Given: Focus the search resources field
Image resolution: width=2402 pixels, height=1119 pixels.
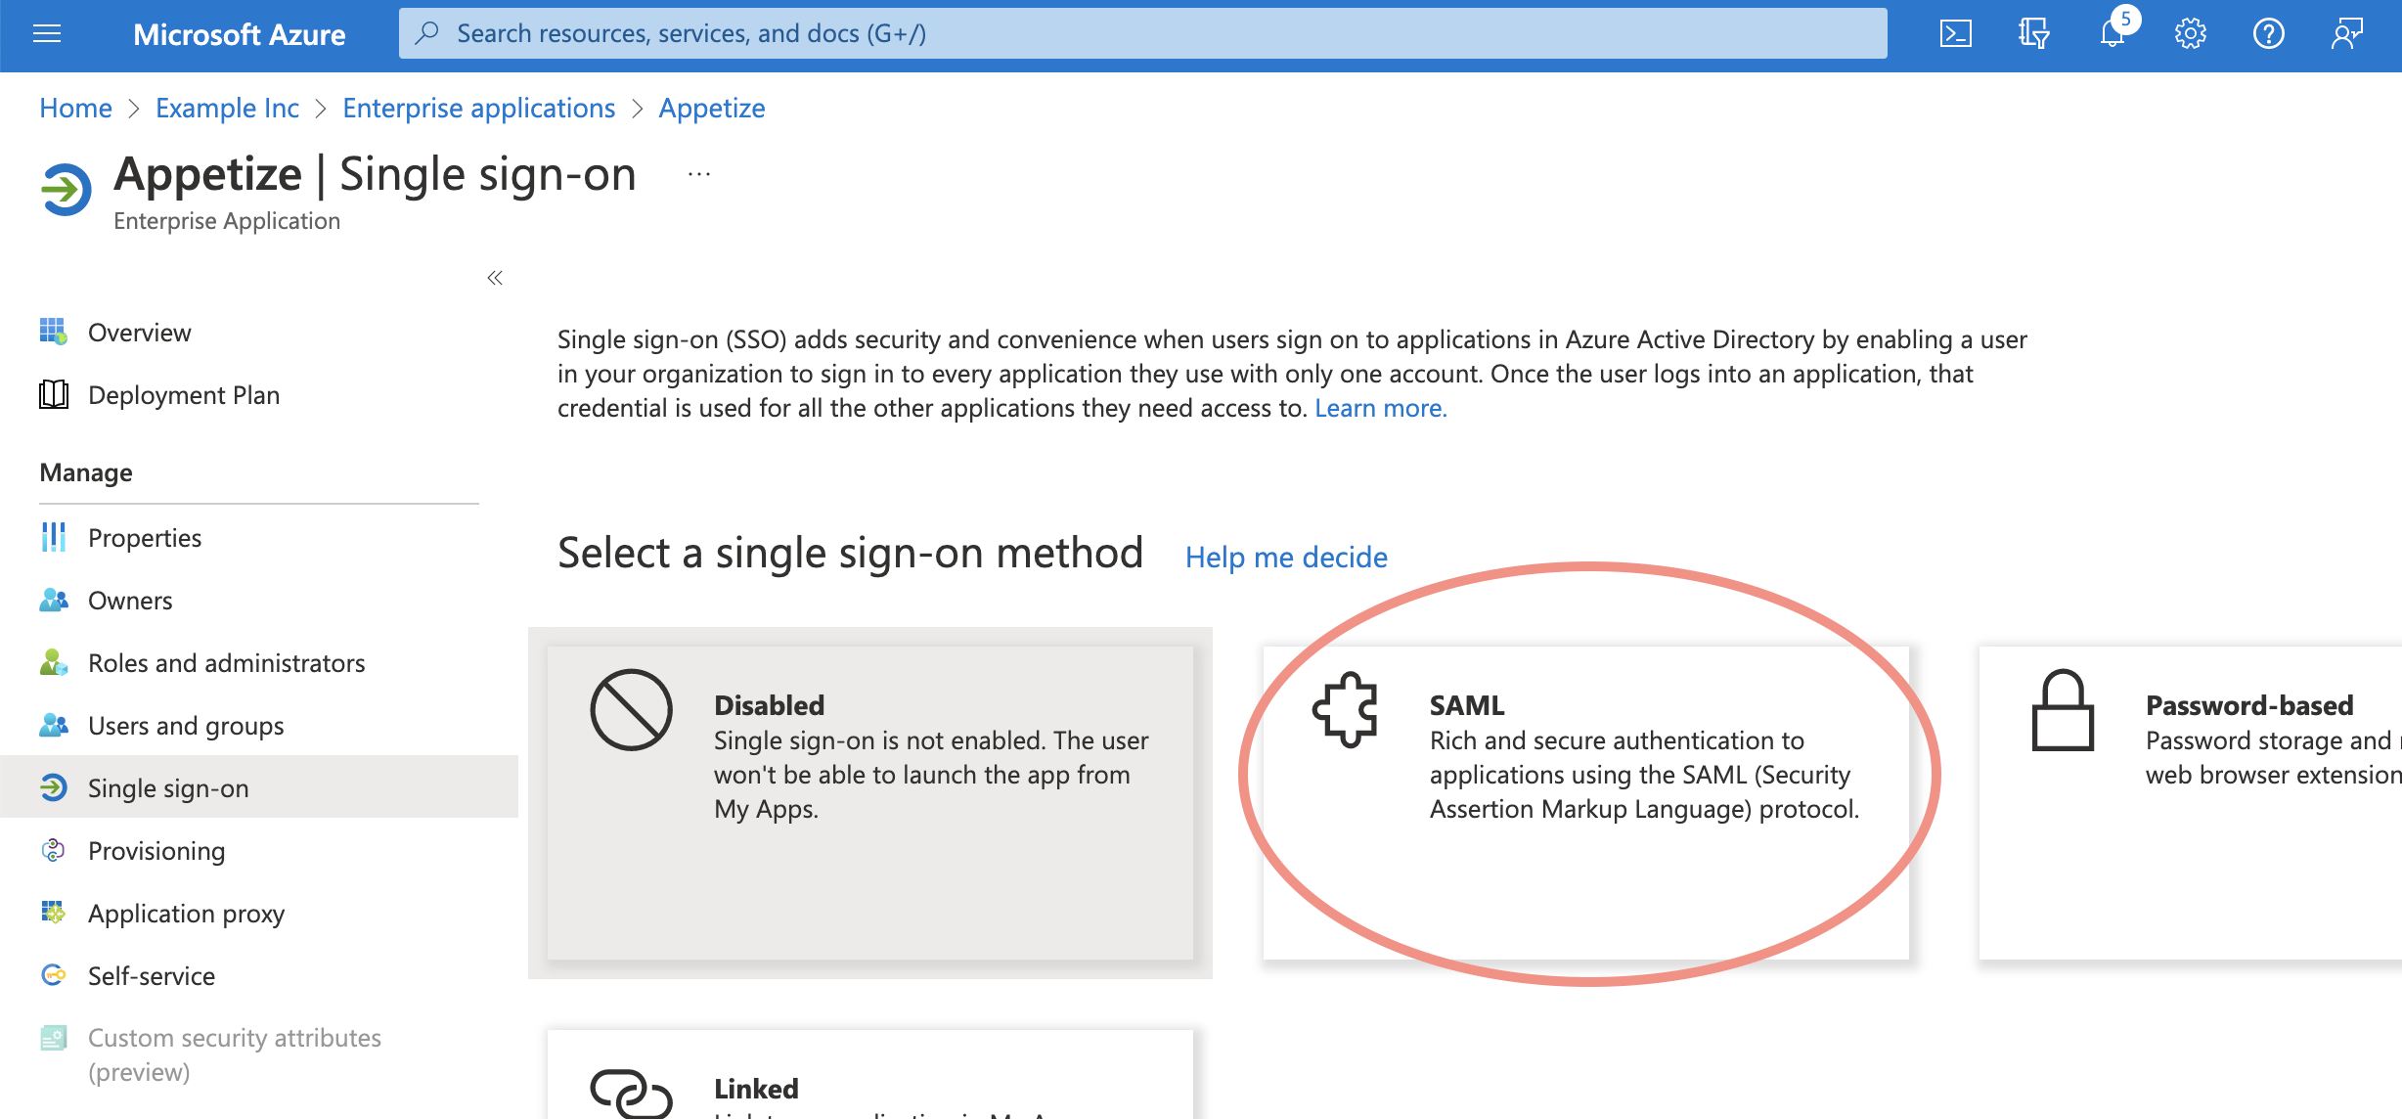Looking at the screenshot, I should [1142, 34].
